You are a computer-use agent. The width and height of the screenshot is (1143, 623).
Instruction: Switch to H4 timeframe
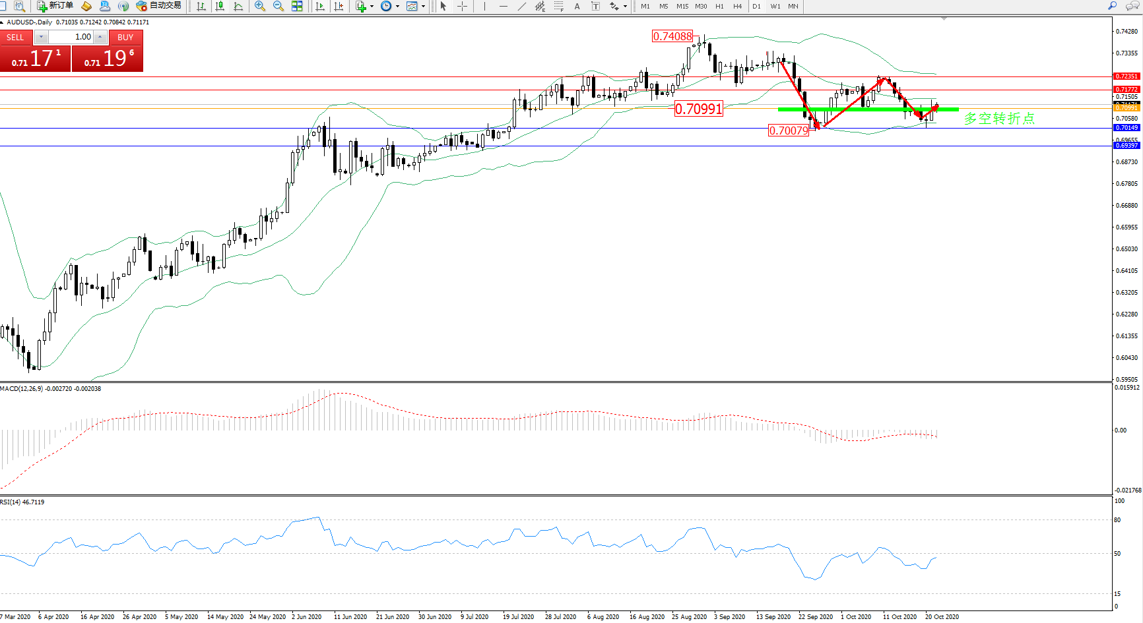click(738, 6)
